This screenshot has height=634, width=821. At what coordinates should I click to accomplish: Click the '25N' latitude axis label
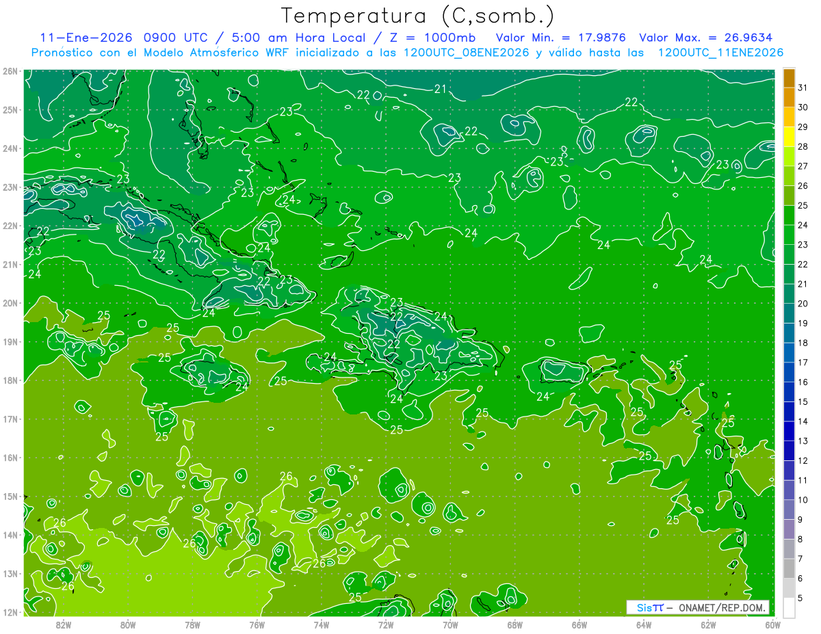click(10, 109)
